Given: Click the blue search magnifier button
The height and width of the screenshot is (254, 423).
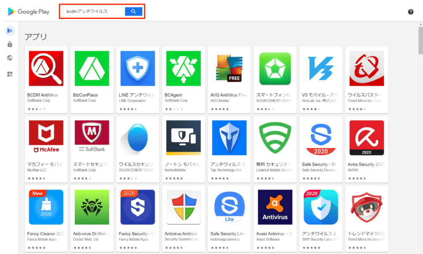Looking at the screenshot, I should (133, 12).
